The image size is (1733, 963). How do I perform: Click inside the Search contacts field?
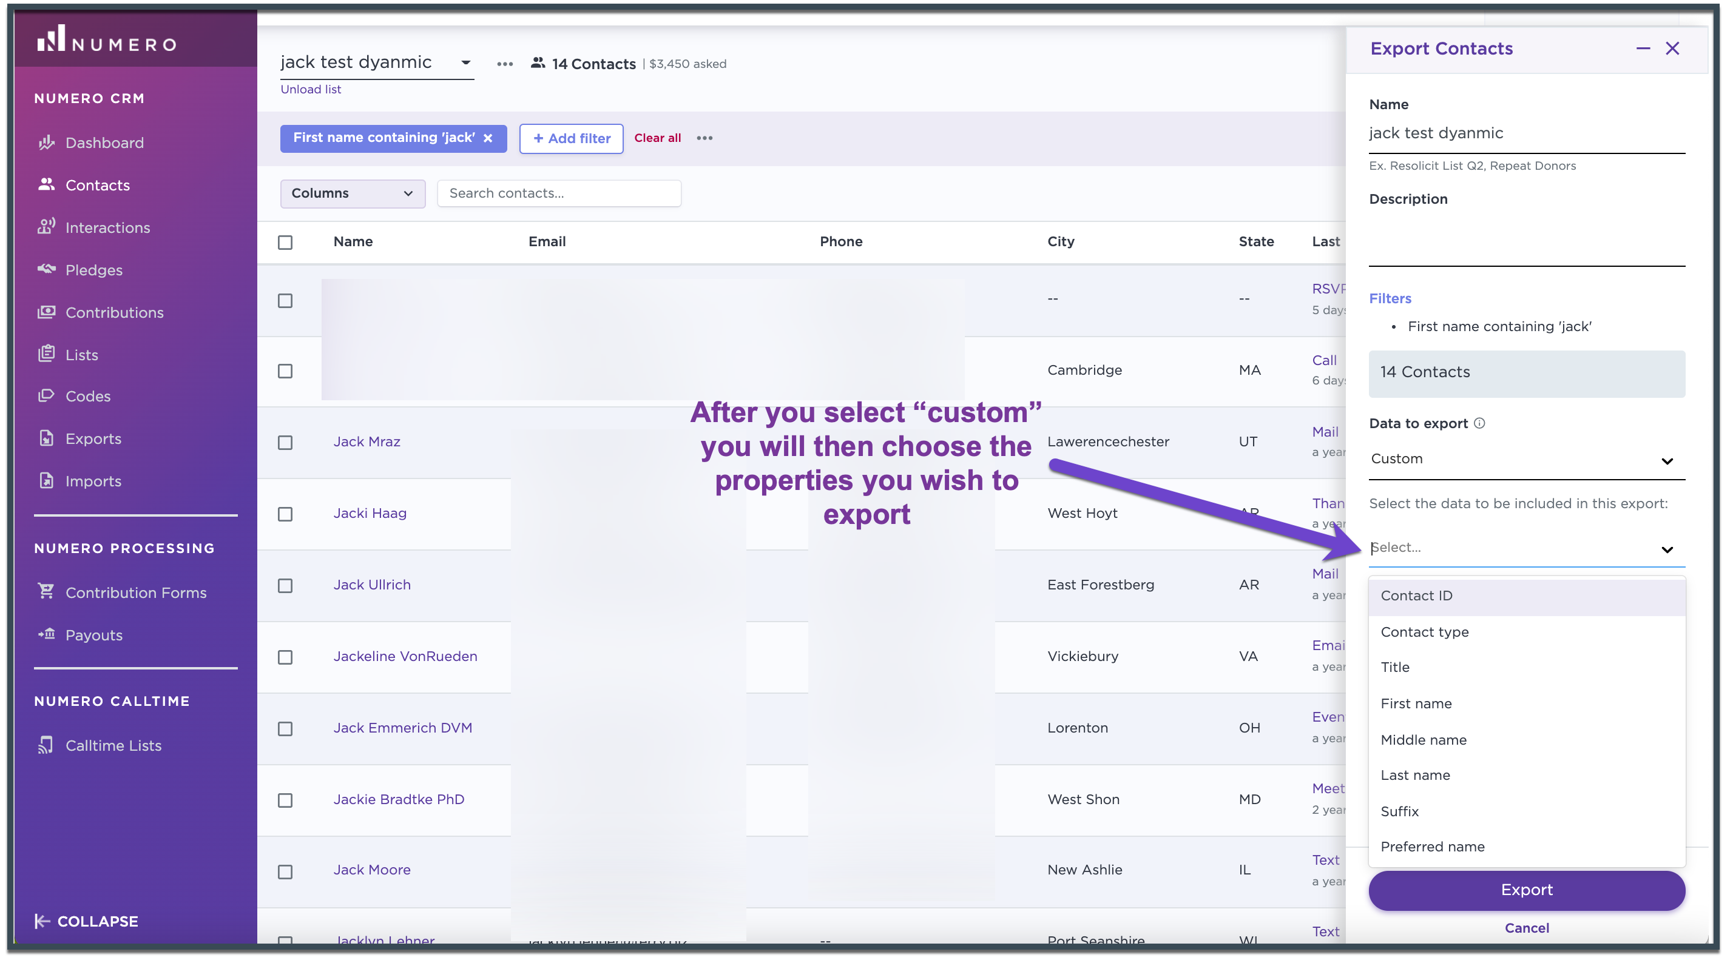tap(559, 193)
